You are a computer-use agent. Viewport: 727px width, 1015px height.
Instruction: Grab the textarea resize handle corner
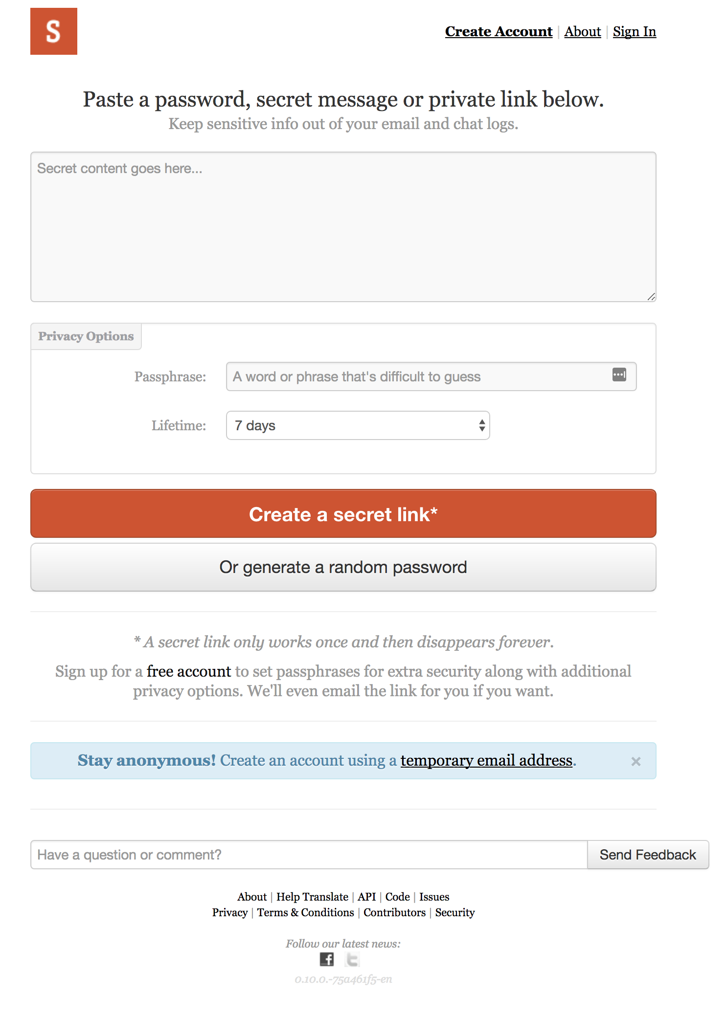tap(651, 297)
